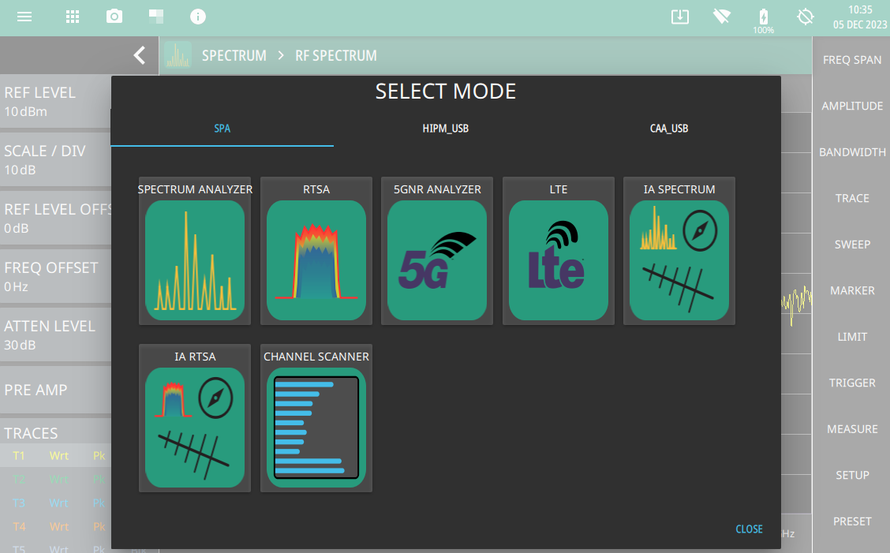Image resolution: width=890 pixels, height=553 pixels.
Task: Launch the LTE analyzer mode
Action: 559,260
